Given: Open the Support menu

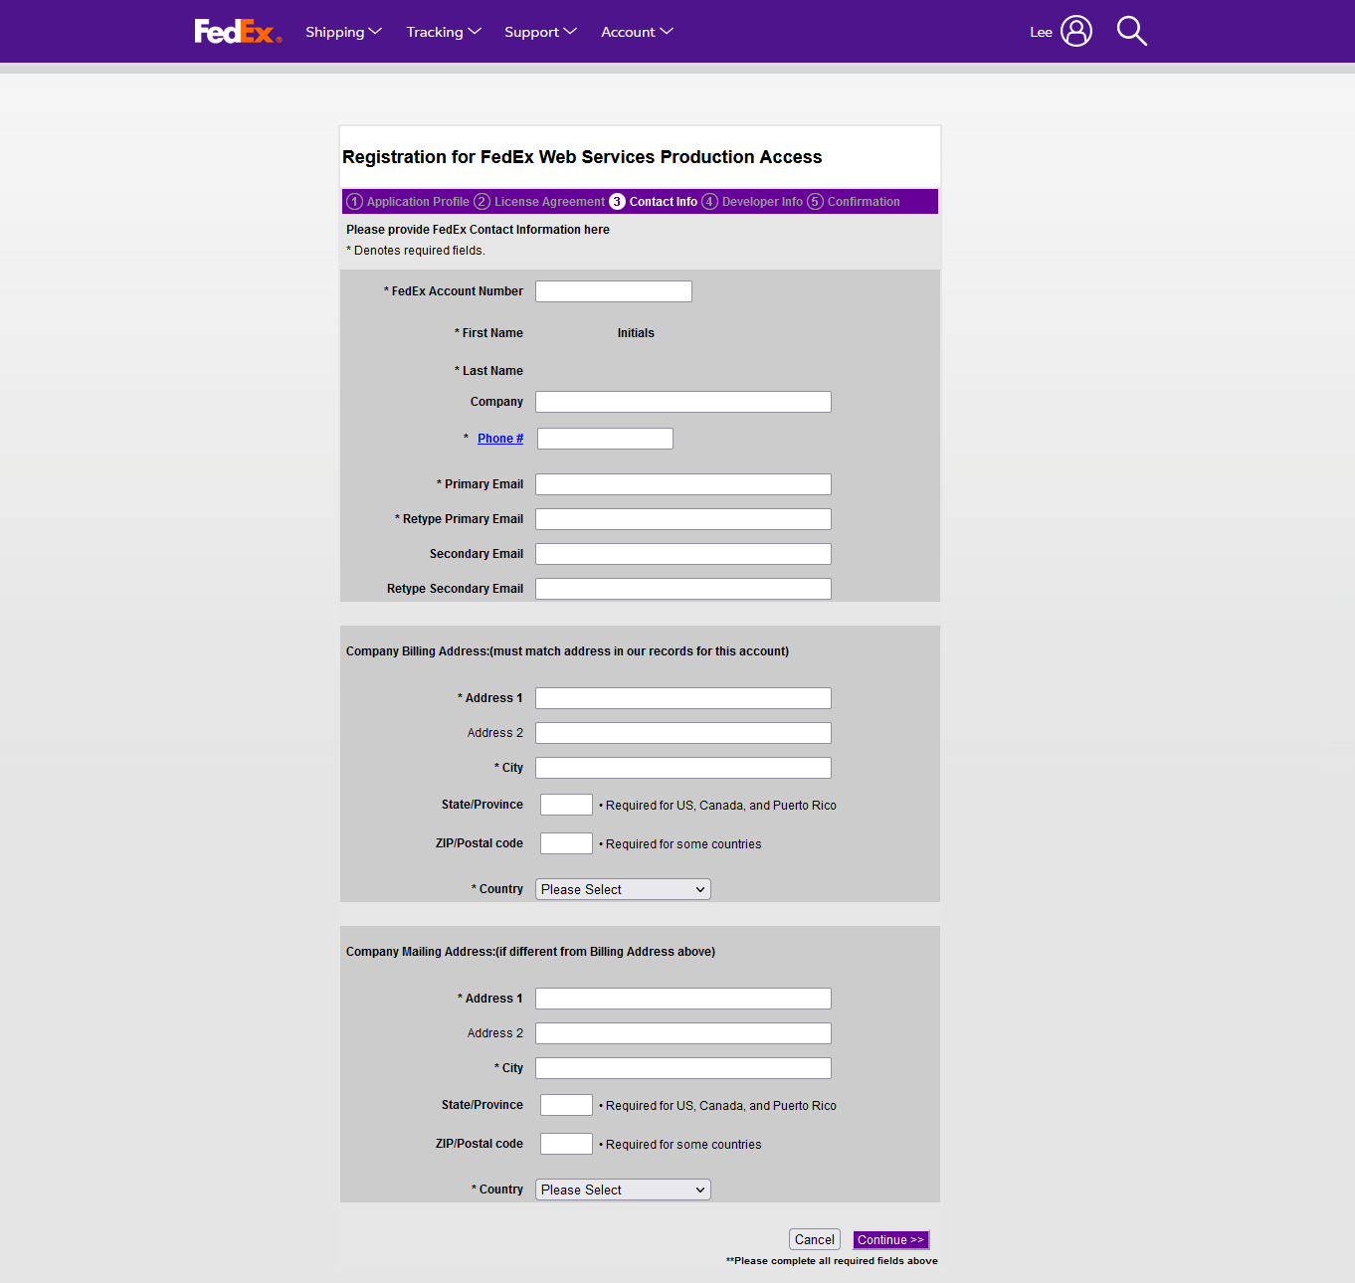Looking at the screenshot, I should click(540, 31).
